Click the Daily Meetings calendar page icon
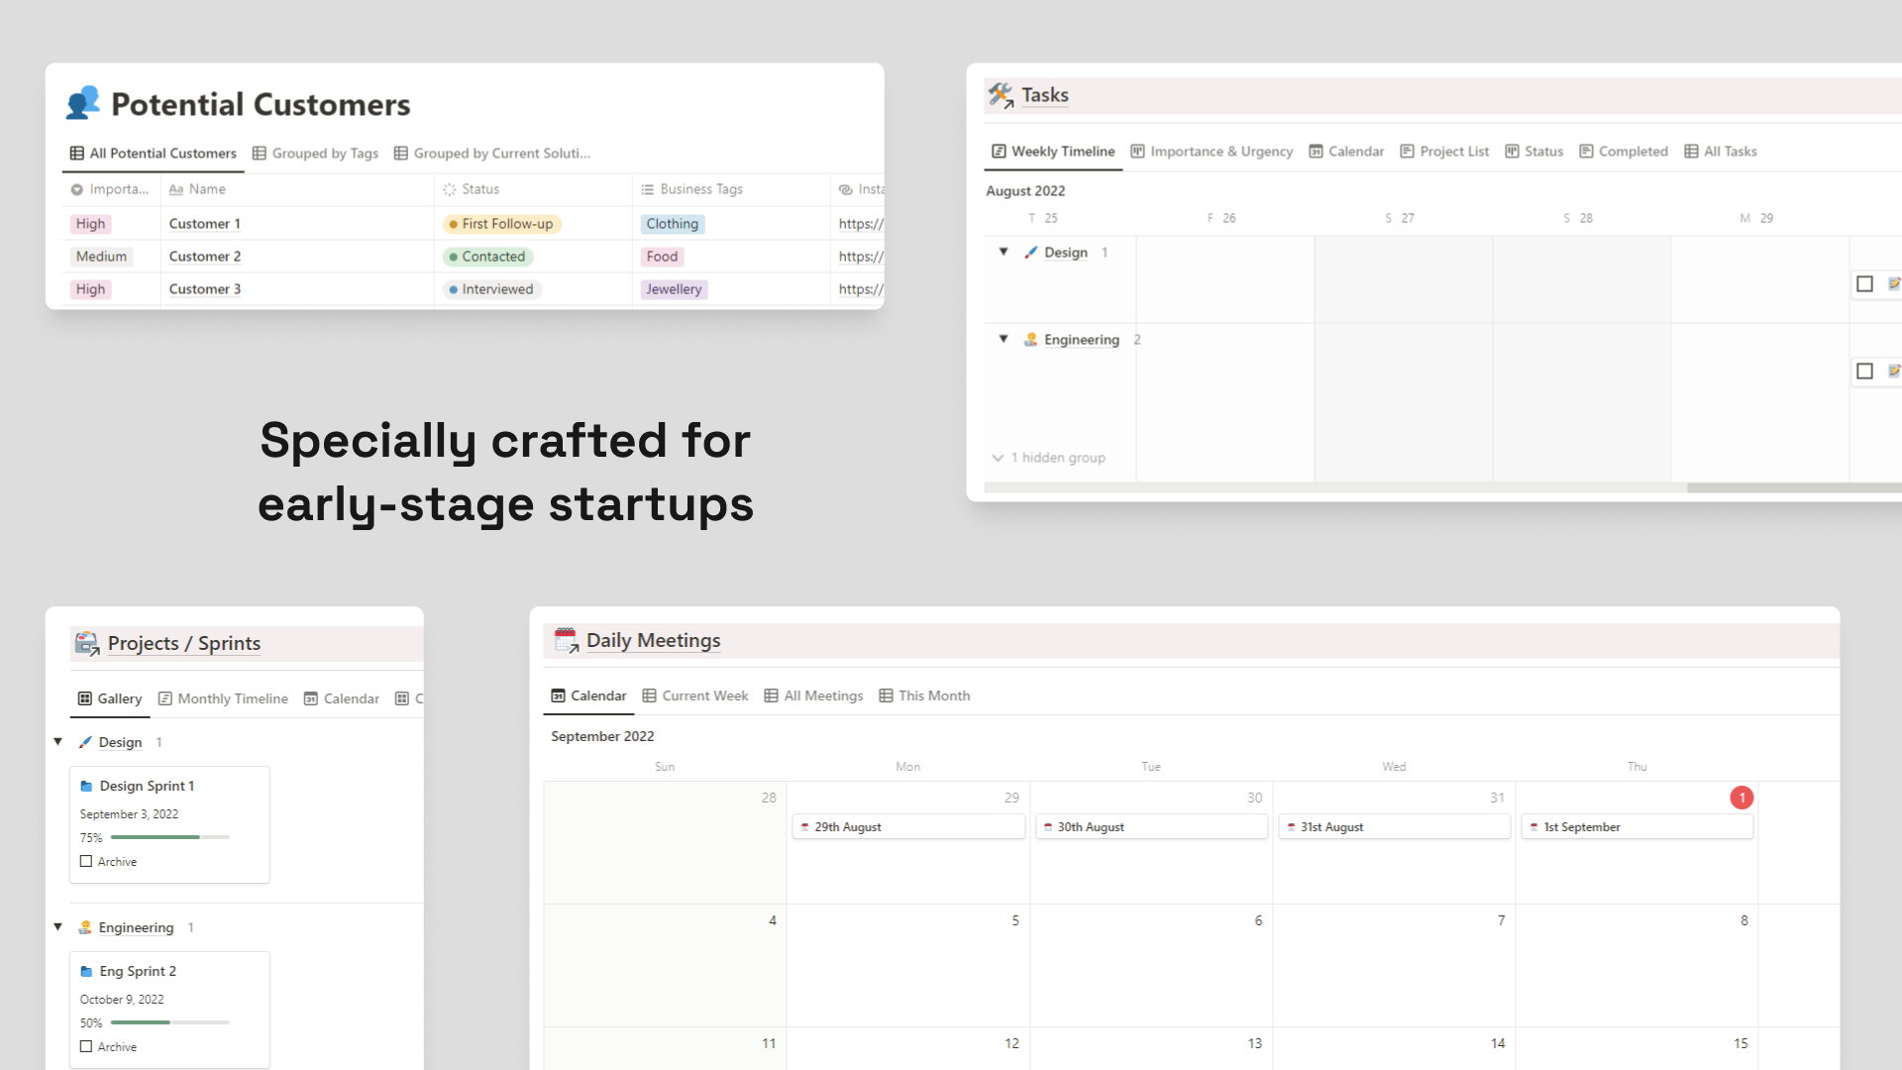 tap(567, 640)
